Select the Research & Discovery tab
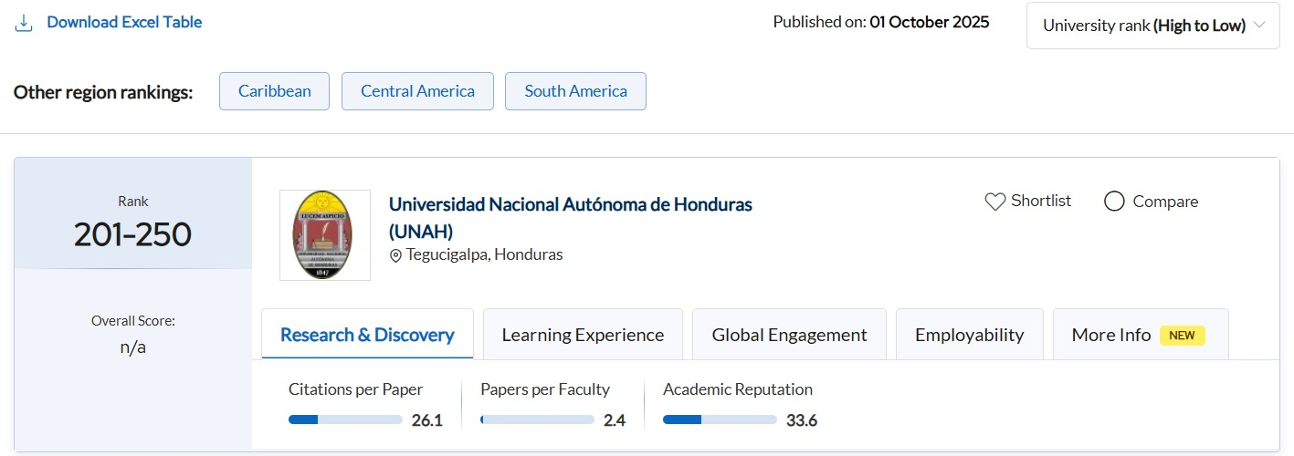 pyautogui.click(x=367, y=335)
